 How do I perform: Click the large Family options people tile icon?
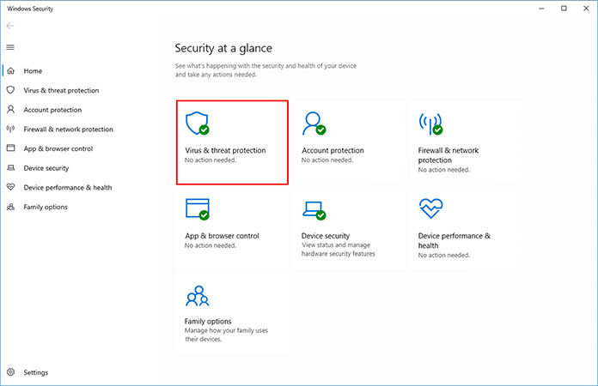(197, 296)
